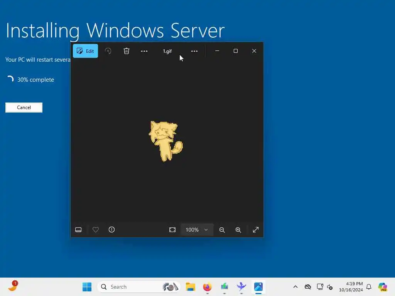Image resolution: width=395 pixels, height=296 pixels.
Task: Zoom out of the image
Action: [x=222, y=230]
